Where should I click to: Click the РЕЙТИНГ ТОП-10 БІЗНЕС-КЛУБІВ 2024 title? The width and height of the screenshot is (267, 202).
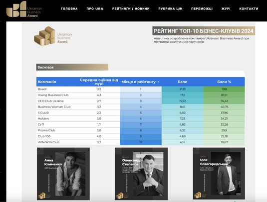tap(204, 31)
